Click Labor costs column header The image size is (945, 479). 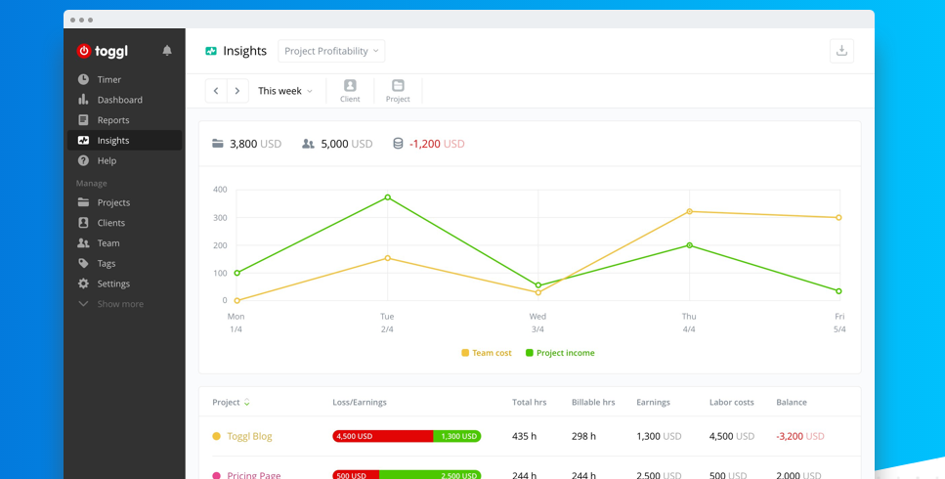coord(732,403)
